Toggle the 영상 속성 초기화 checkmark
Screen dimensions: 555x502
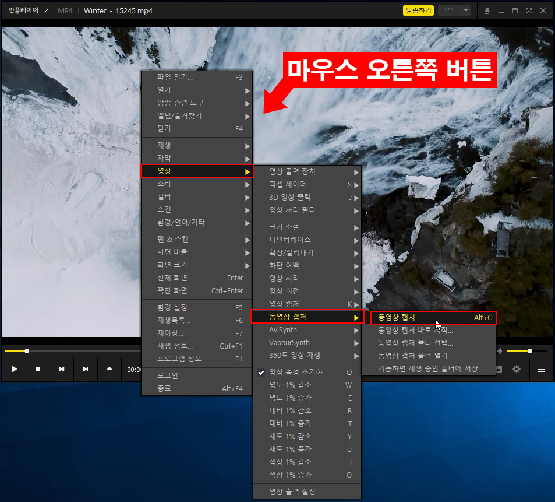click(261, 372)
